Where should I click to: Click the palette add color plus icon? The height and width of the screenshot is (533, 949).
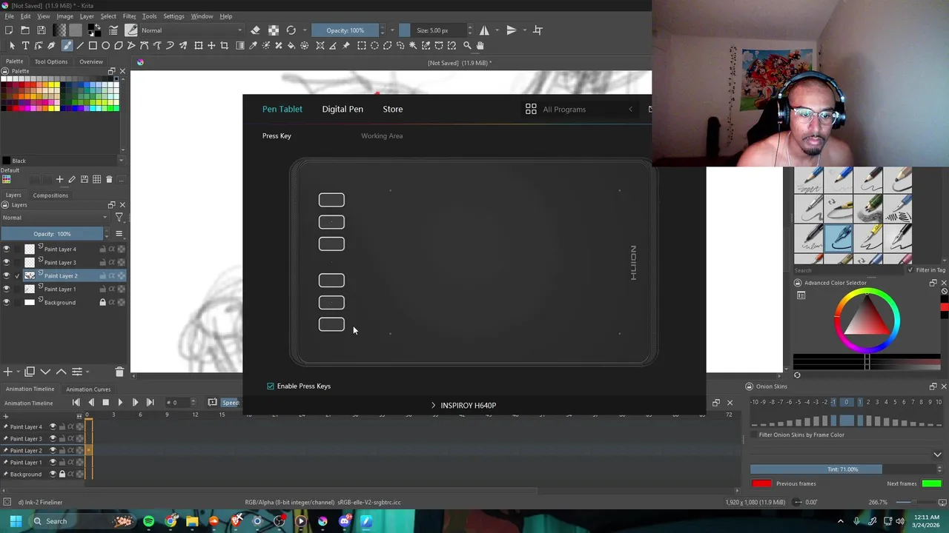click(59, 179)
